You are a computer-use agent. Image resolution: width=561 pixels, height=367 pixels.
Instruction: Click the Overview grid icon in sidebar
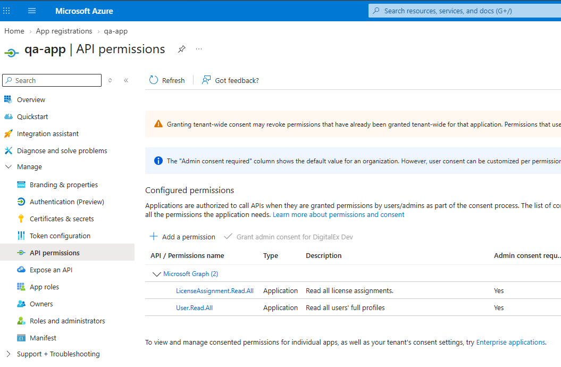click(x=8, y=99)
